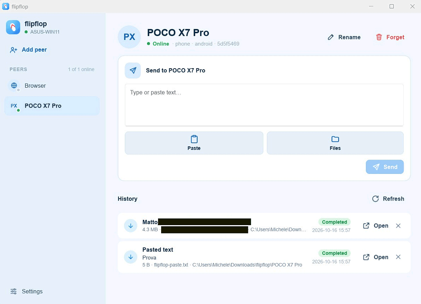Click the Settings sliders icon
421x304 pixels.
(x=13, y=291)
